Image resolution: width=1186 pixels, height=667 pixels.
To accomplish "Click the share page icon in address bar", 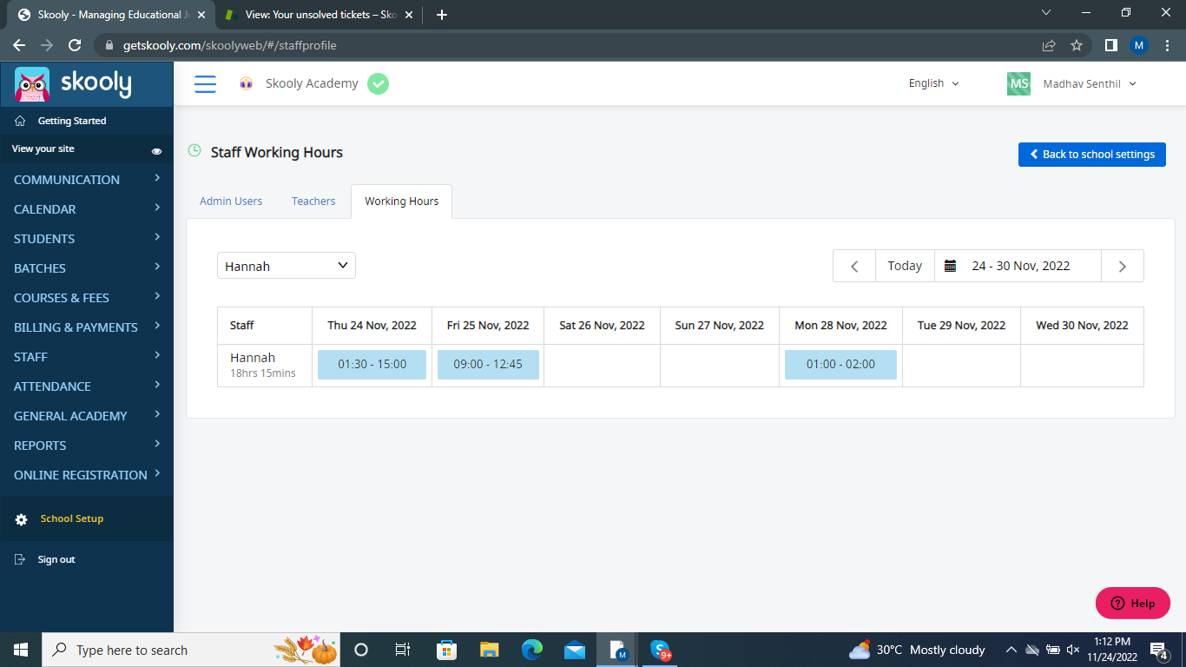I will tap(1049, 45).
